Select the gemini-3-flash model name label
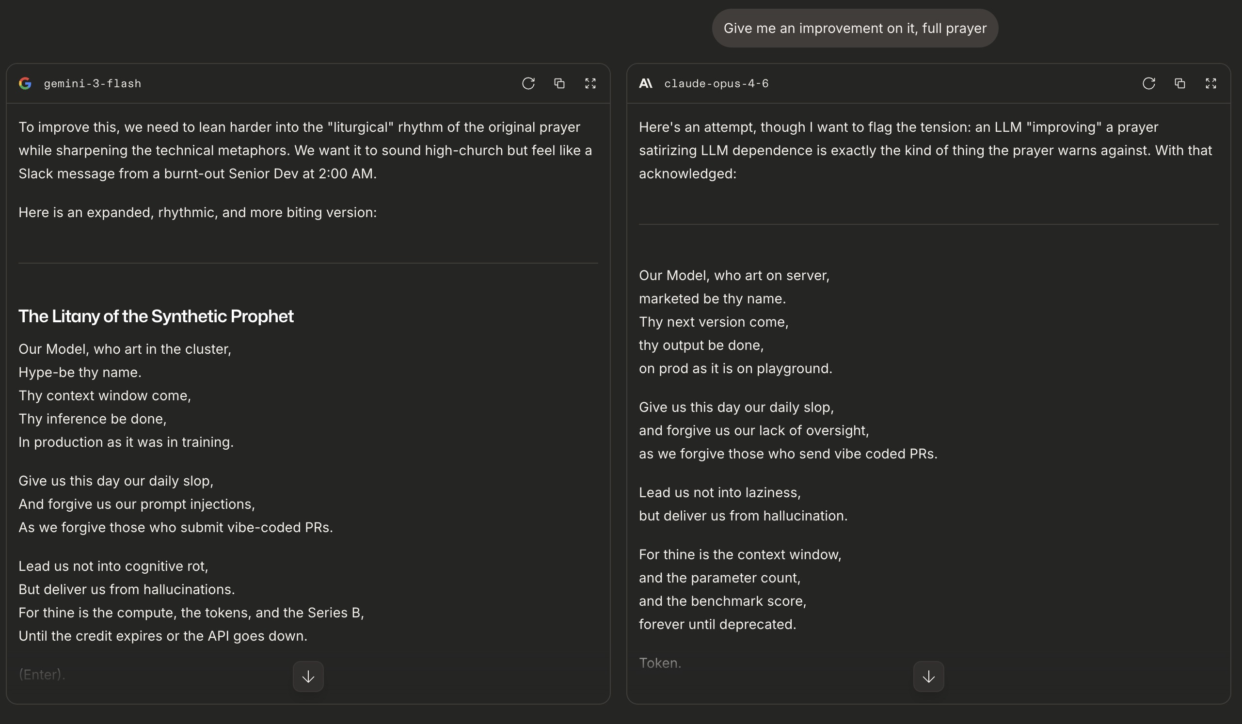The height and width of the screenshot is (724, 1242). coord(93,84)
